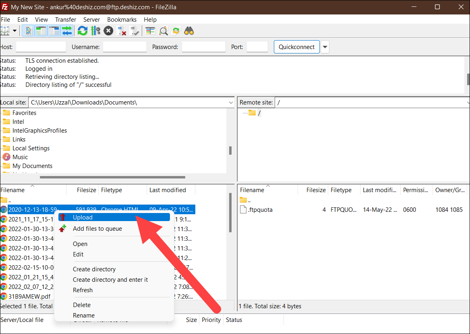Click the magnifier over files toolbar icon
Viewport: 470px width, 334px height.
(x=164, y=31)
